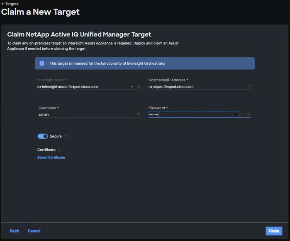Image resolution: width=290 pixels, height=241 pixels.
Task: Cancel the target claim
Action: point(34,231)
